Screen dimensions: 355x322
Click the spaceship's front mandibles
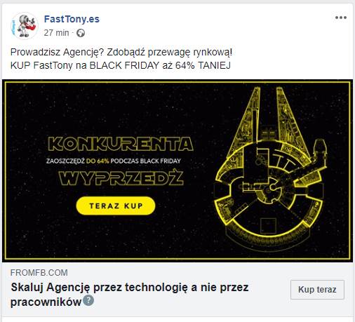click(269, 114)
